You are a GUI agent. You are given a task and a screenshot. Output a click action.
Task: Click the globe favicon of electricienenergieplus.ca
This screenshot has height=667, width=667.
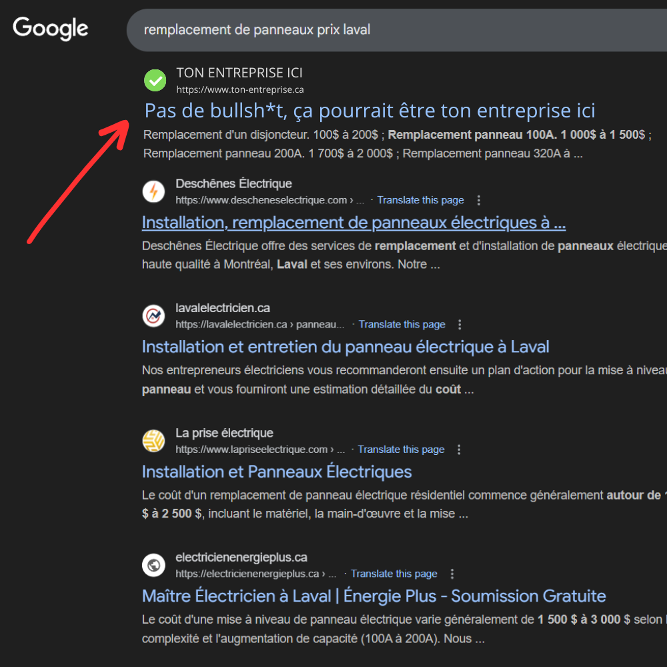coord(153,565)
